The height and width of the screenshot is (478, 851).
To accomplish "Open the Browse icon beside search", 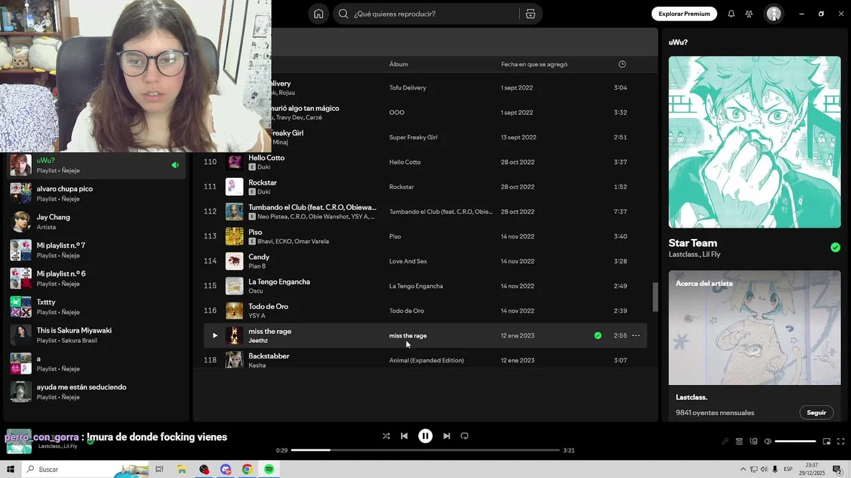I will pos(530,14).
